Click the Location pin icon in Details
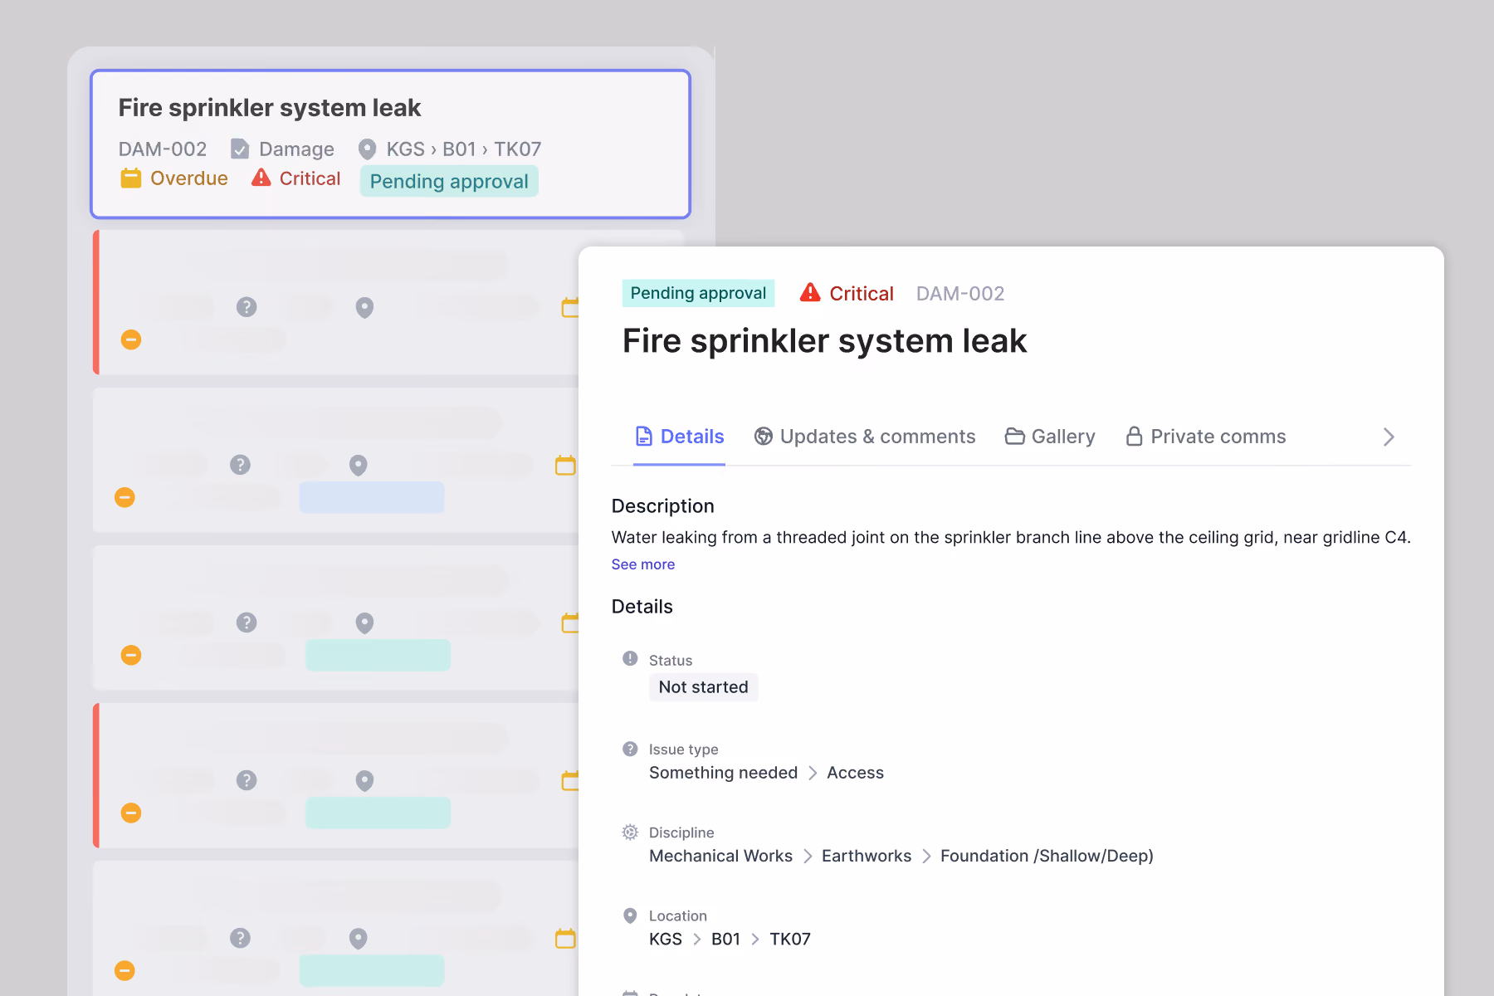This screenshot has width=1494, height=996. tap(630, 915)
